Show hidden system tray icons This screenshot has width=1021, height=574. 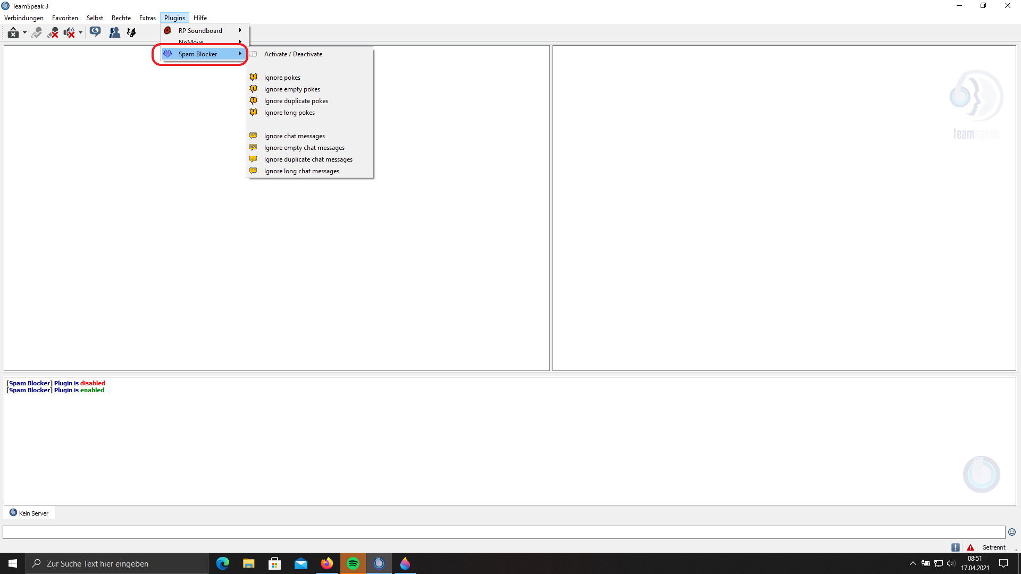[x=913, y=563]
